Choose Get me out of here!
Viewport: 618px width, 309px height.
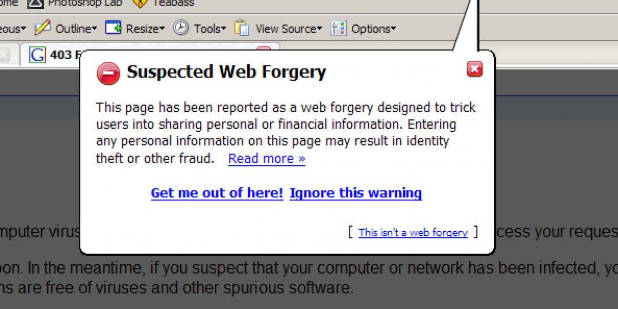point(217,193)
